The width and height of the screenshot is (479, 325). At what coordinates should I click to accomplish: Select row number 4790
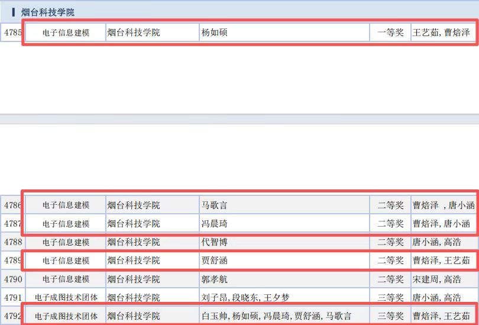coord(13,279)
